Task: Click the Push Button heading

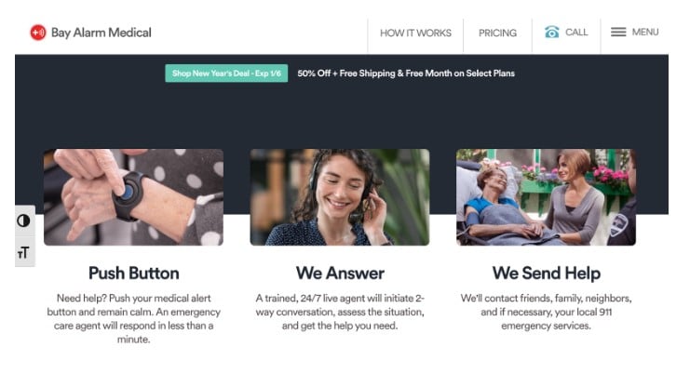Action: (x=134, y=274)
